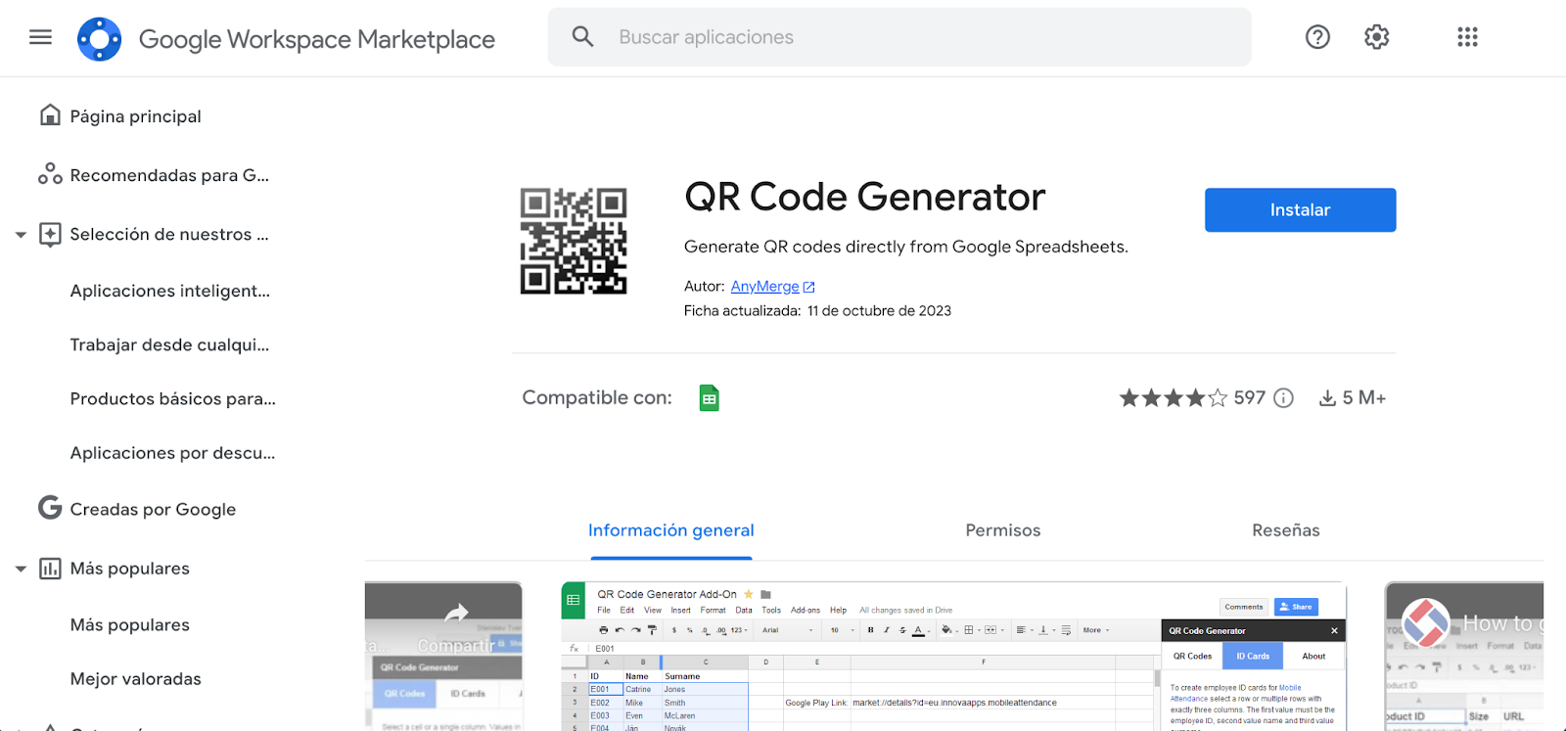Select the Información general tab
This screenshot has height=731, width=1566.
point(670,530)
